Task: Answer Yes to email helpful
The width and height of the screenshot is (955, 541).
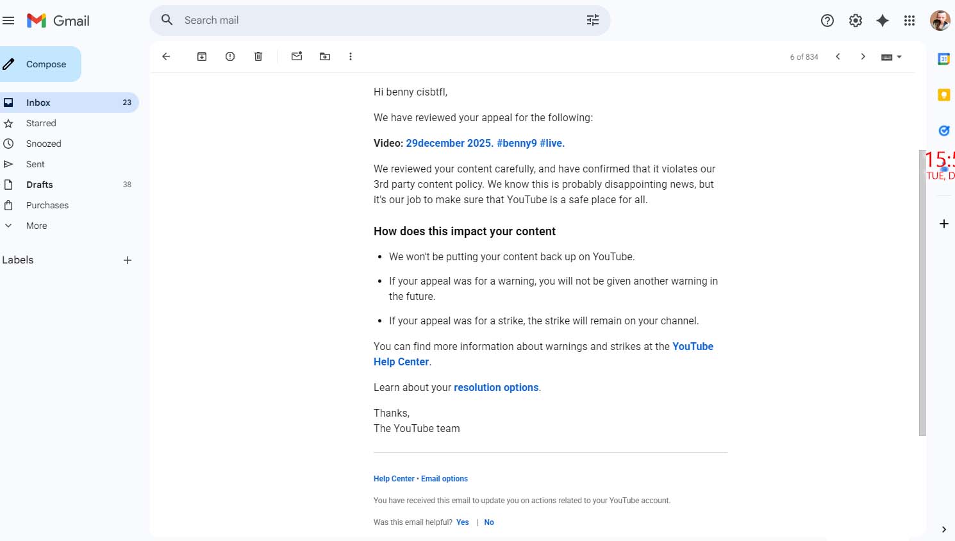Action: [463, 522]
